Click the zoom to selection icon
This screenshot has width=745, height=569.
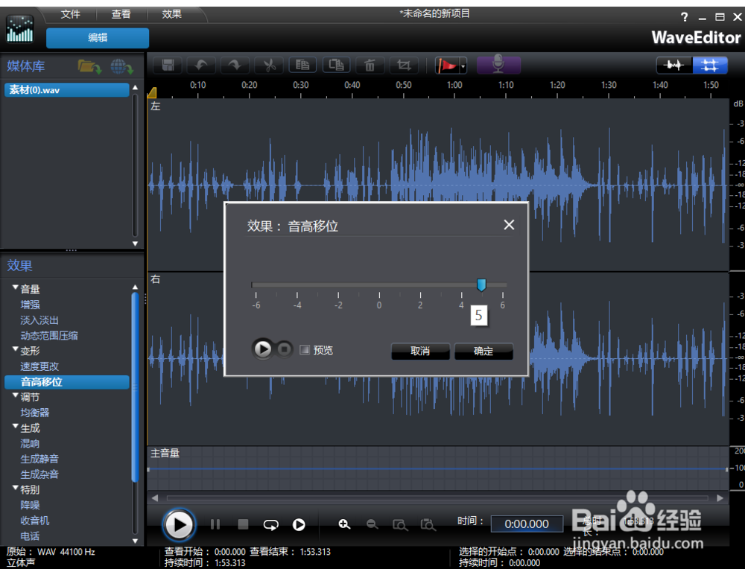(x=400, y=525)
